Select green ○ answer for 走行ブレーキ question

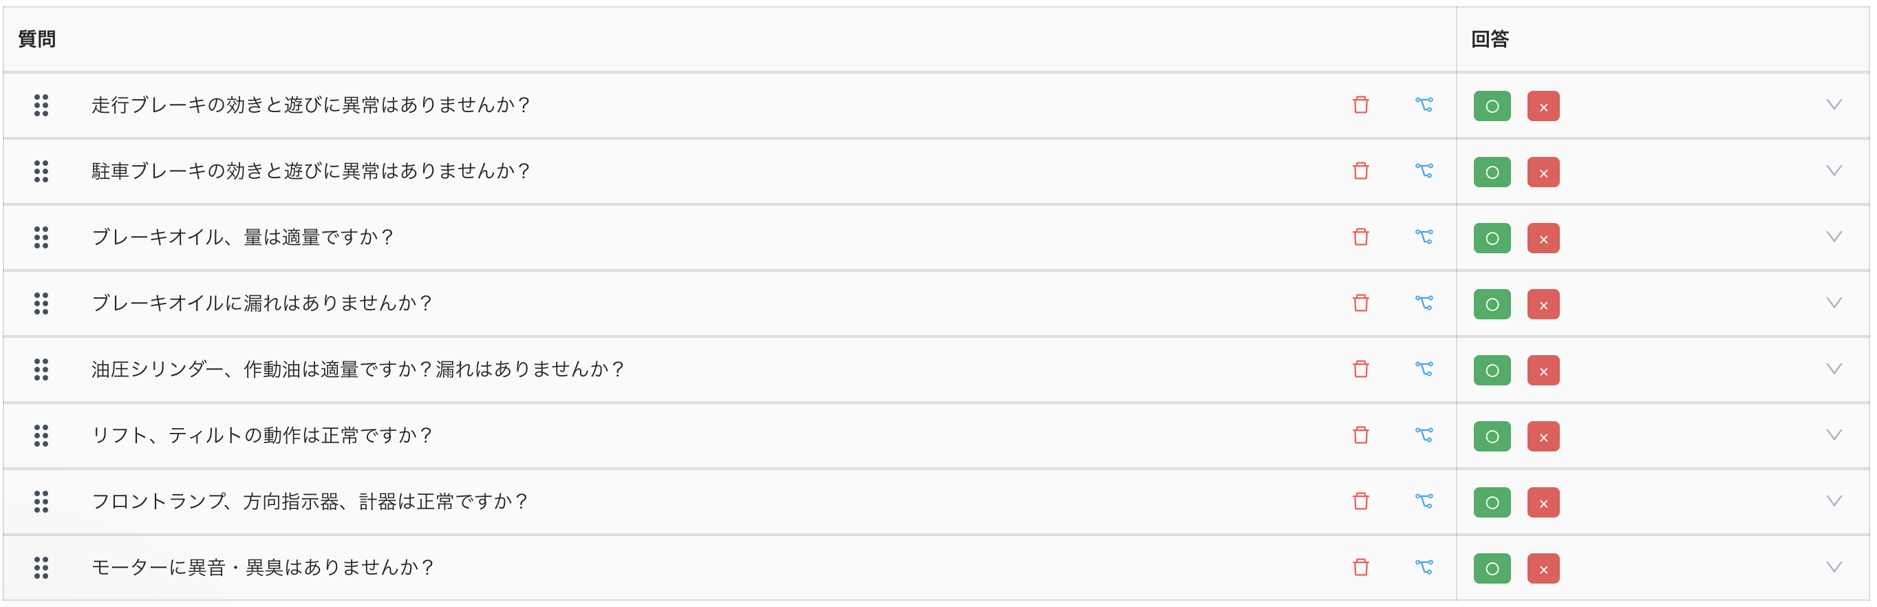pyautogui.click(x=1492, y=107)
